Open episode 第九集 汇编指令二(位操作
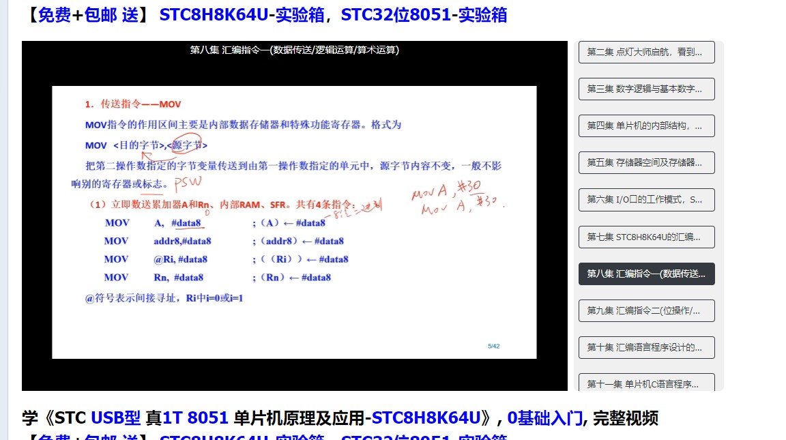 pyautogui.click(x=646, y=310)
